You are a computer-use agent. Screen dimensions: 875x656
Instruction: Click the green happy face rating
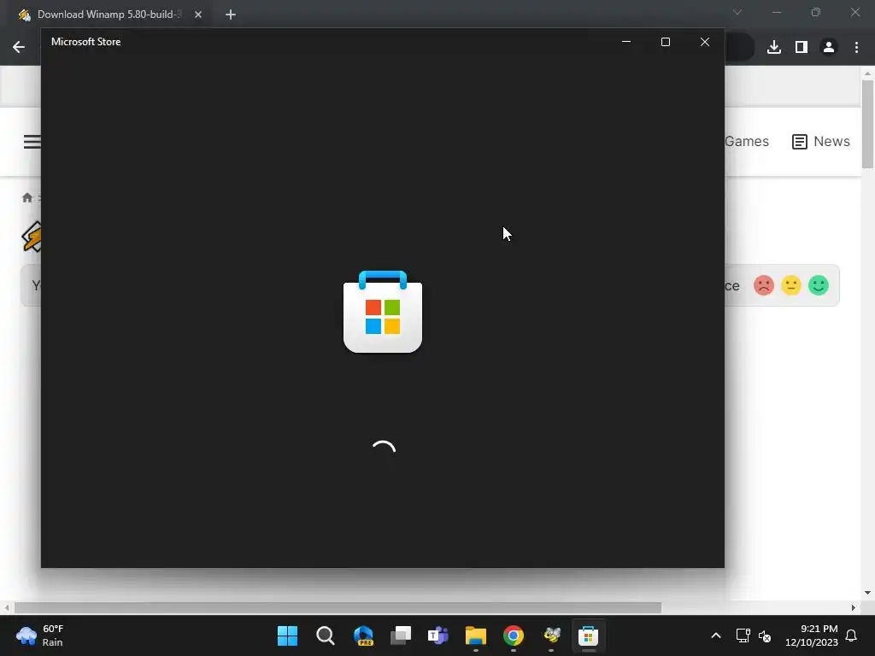pos(818,285)
